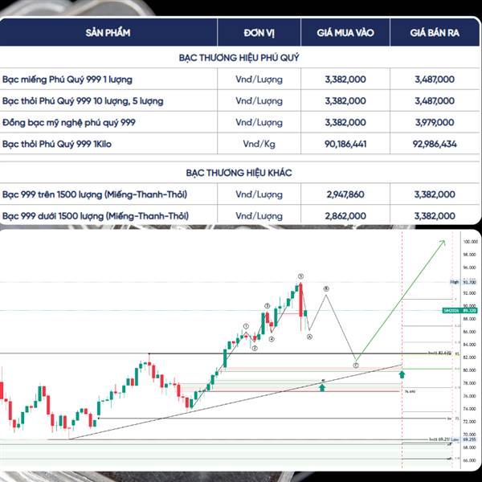Click product Bạc 999 dưới 1500 lượng
Image resolution: width=482 pixels, height=482 pixels.
(96, 216)
